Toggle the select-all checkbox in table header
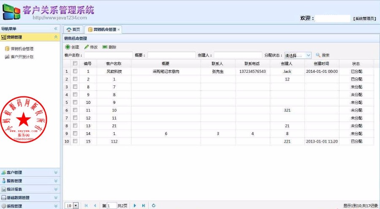 [75, 63]
